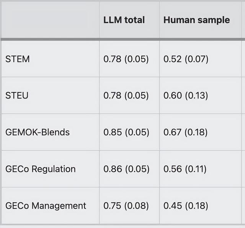Click STEU LLM total value 0.78 (0.05)

click(x=126, y=95)
